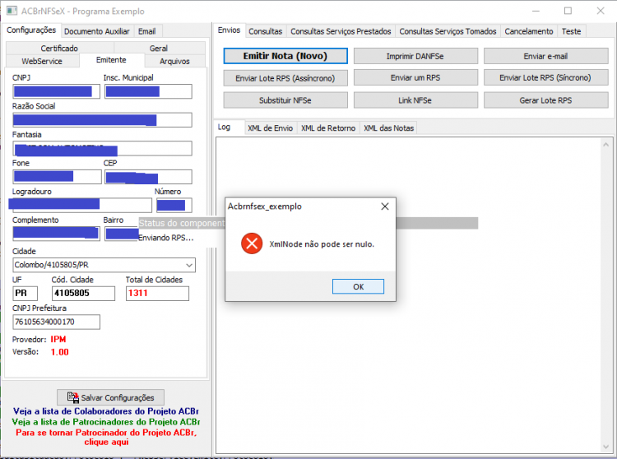Click the log scrollbar down arrow

tap(606, 447)
